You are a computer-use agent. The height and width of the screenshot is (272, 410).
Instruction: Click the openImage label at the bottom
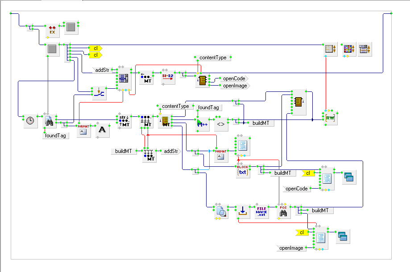point(291,248)
